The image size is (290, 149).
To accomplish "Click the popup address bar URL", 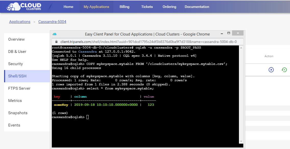I will [x=149, y=42].
